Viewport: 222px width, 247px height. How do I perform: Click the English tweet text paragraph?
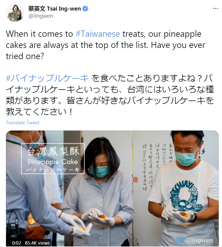[x=106, y=45]
